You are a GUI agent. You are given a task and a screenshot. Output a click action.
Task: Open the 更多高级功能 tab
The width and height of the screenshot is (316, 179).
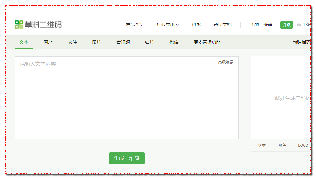207,42
